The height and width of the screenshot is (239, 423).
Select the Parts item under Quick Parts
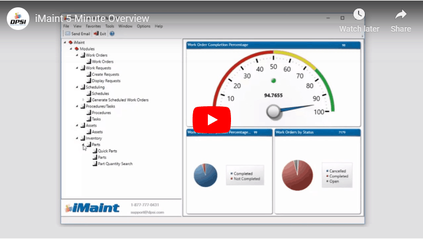coord(102,157)
